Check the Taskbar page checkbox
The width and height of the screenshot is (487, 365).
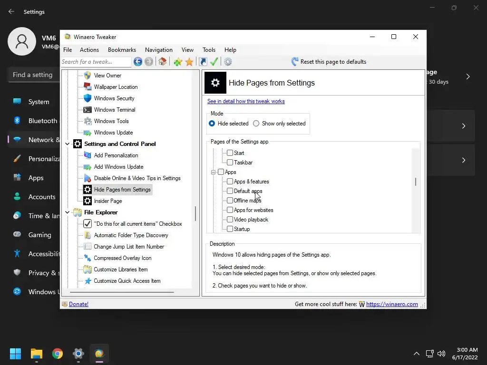(x=230, y=162)
